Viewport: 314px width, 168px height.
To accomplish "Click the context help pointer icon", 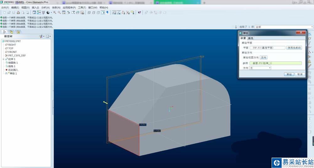I will click(139, 13).
